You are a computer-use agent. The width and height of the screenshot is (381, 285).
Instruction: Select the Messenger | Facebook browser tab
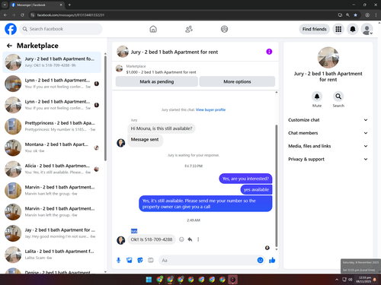tap(37, 5)
